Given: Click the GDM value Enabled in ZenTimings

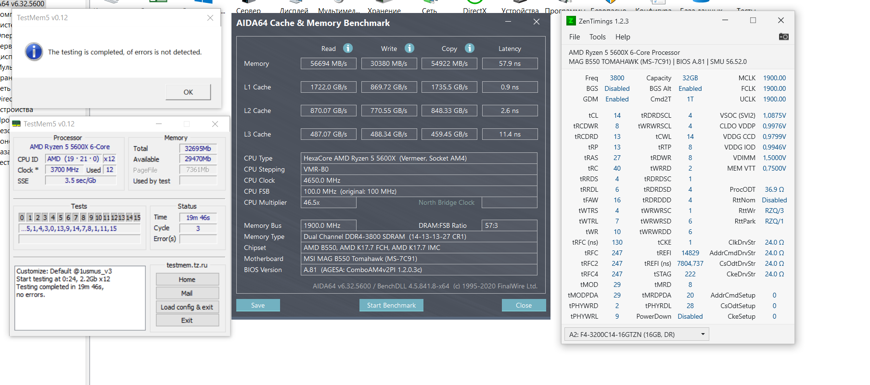Looking at the screenshot, I should pos(617,99).
